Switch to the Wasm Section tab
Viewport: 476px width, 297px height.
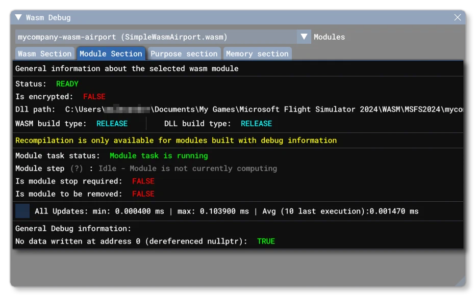pyautogui.click(x=44, y=53)
